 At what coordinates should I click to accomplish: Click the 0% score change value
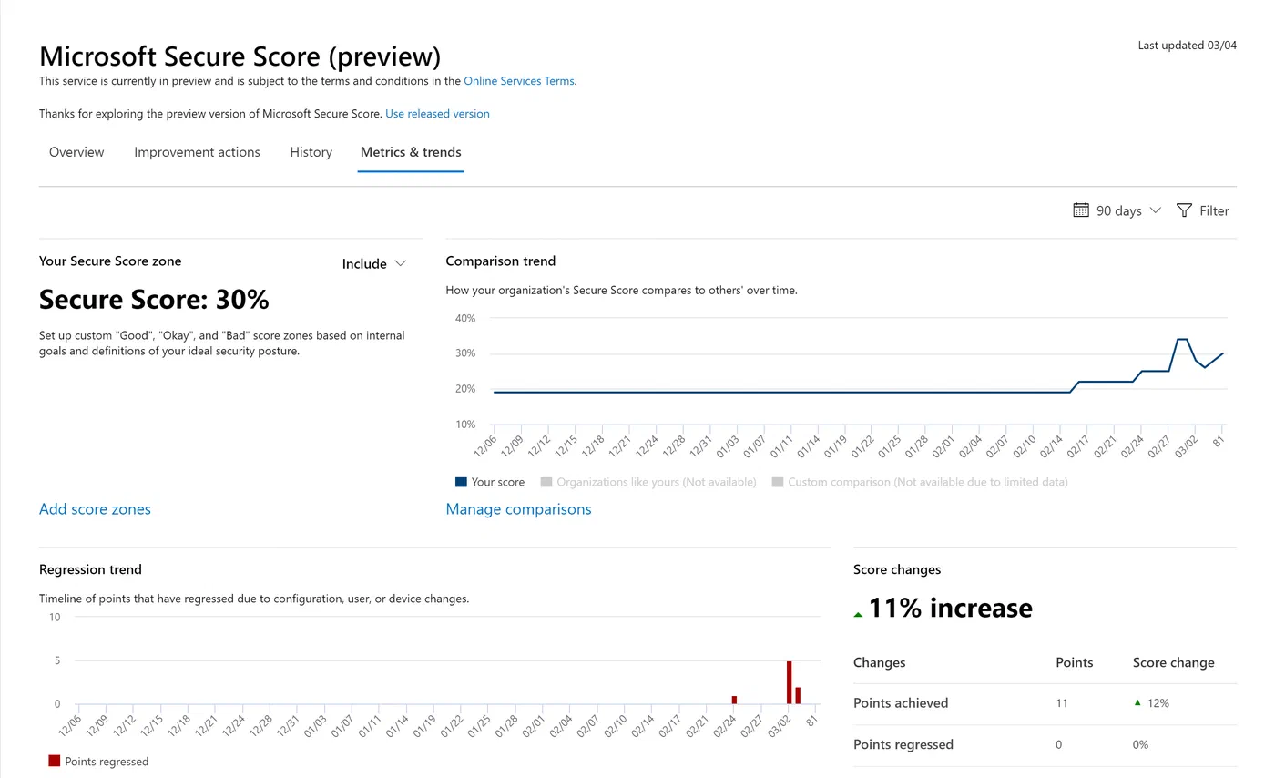click(1140, 744)
